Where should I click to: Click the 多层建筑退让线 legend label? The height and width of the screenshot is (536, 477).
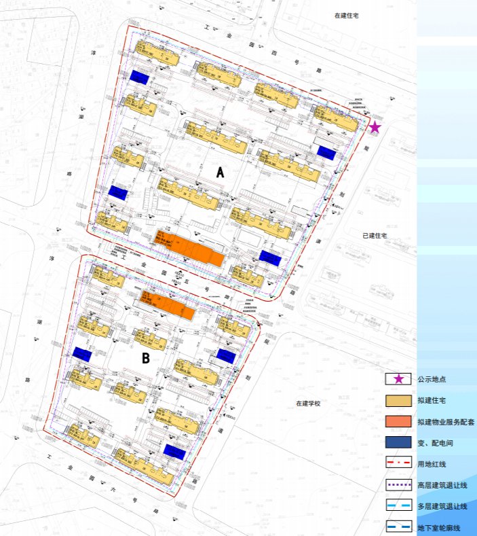pyautogui.click(x=442, y=507)
